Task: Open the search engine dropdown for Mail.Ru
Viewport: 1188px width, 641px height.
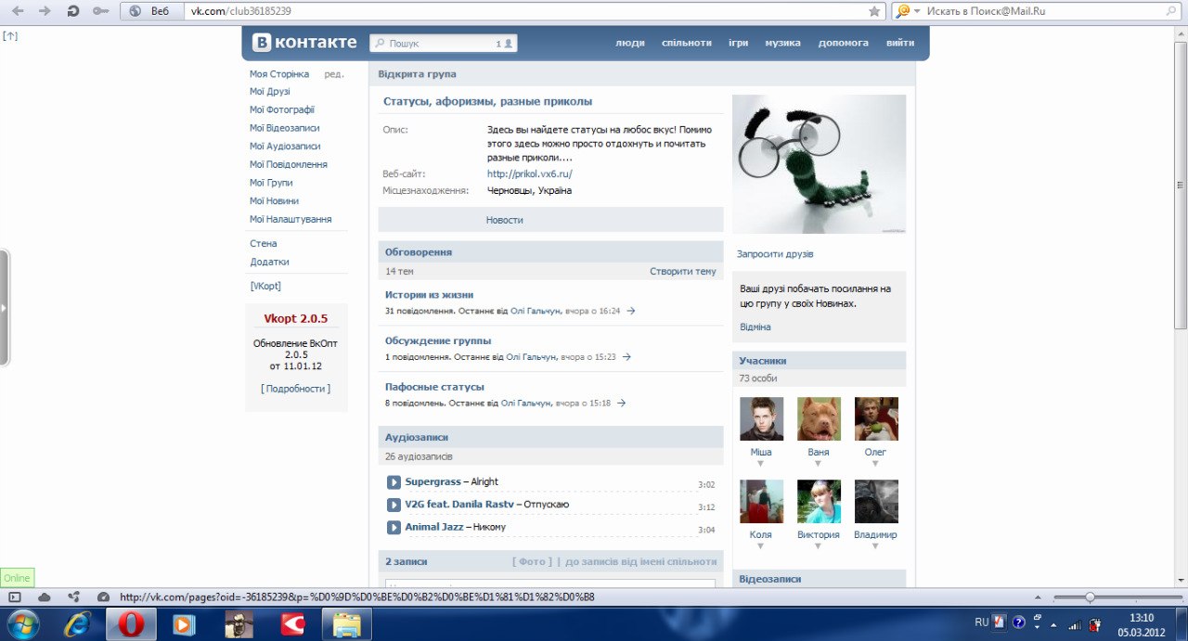Action: click(906, 11)
